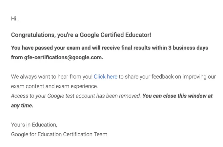Click bold italic 'You can close this window'
The height and width of the screenshot is (147, 223).
tap(174, 96)
